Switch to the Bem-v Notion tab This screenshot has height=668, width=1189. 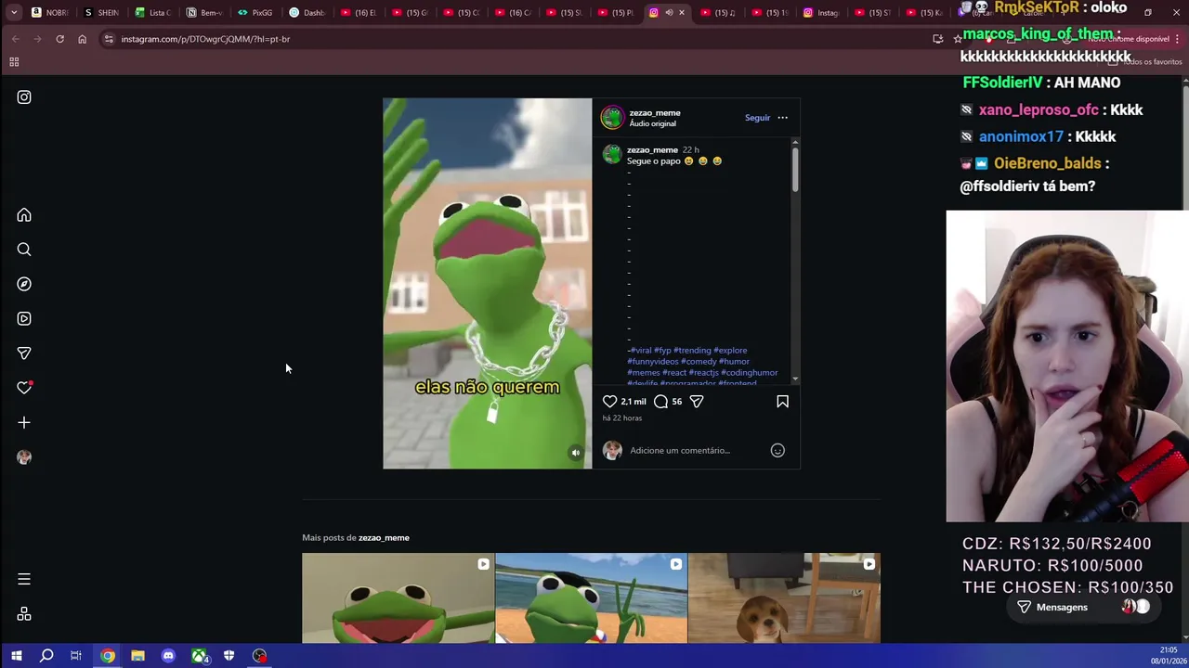click(x=204, y=13)
